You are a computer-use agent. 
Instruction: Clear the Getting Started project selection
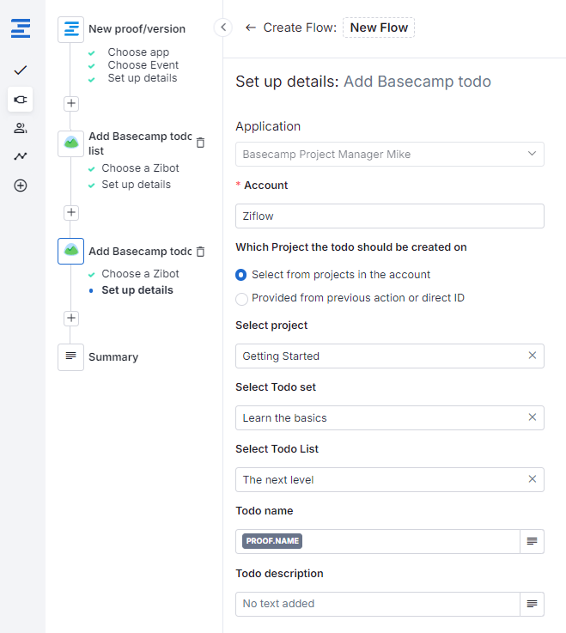[532, 356]
